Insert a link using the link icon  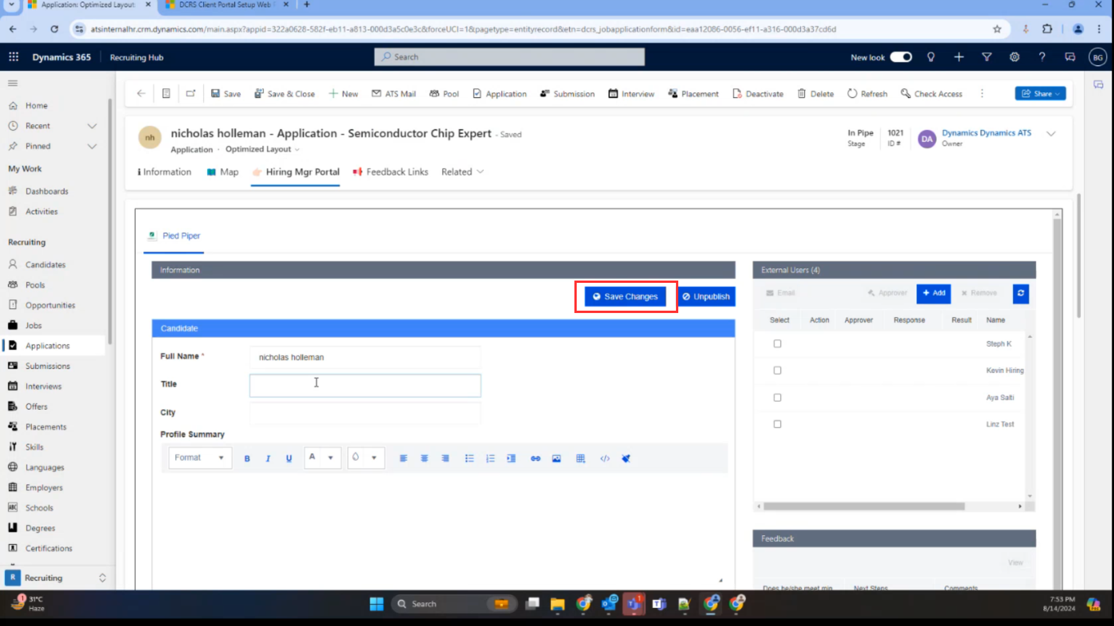(536, 458)
